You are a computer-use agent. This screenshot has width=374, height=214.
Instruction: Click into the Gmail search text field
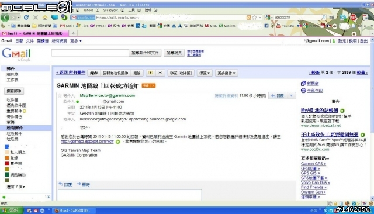coord(90,53)
